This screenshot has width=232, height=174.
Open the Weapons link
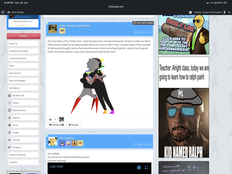tap(25, 148)
